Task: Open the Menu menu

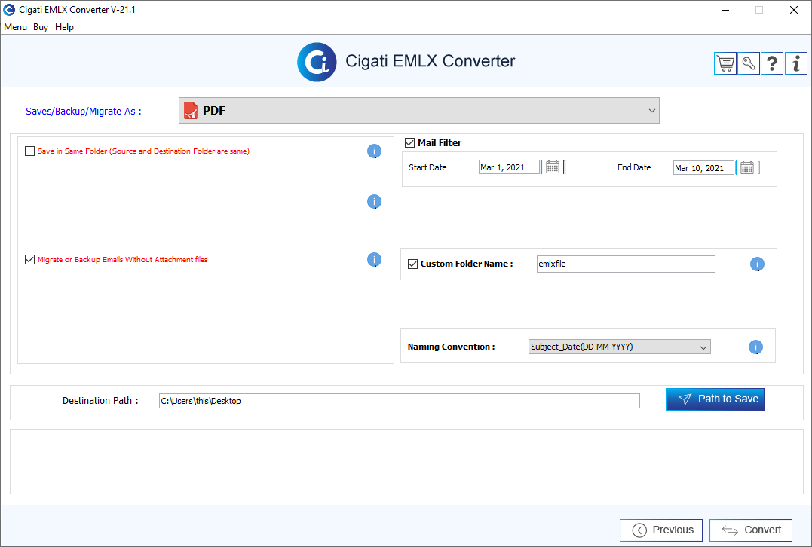Action: click(15, 27)
